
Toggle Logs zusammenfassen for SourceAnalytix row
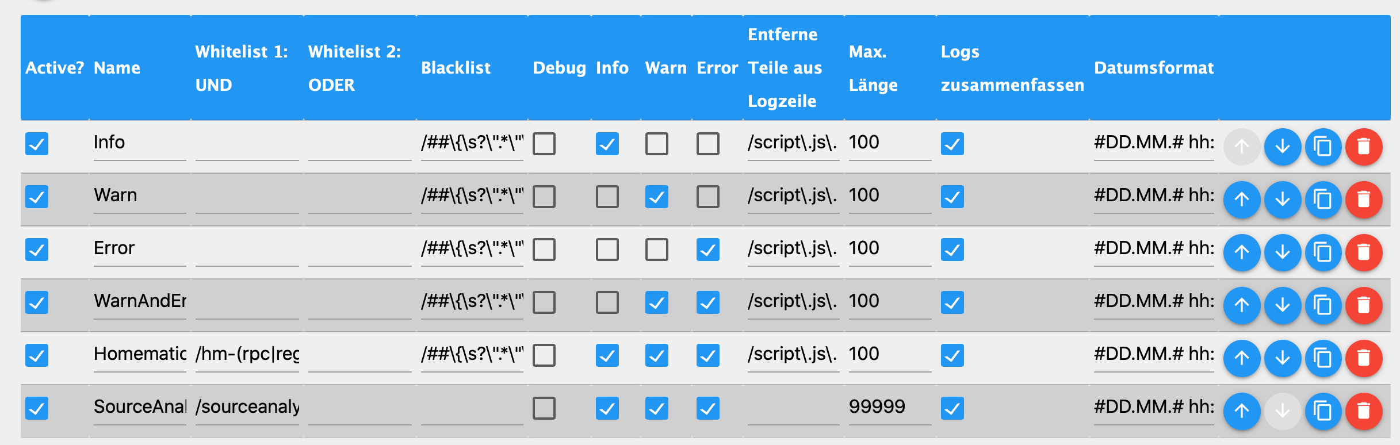coord(953,408)
